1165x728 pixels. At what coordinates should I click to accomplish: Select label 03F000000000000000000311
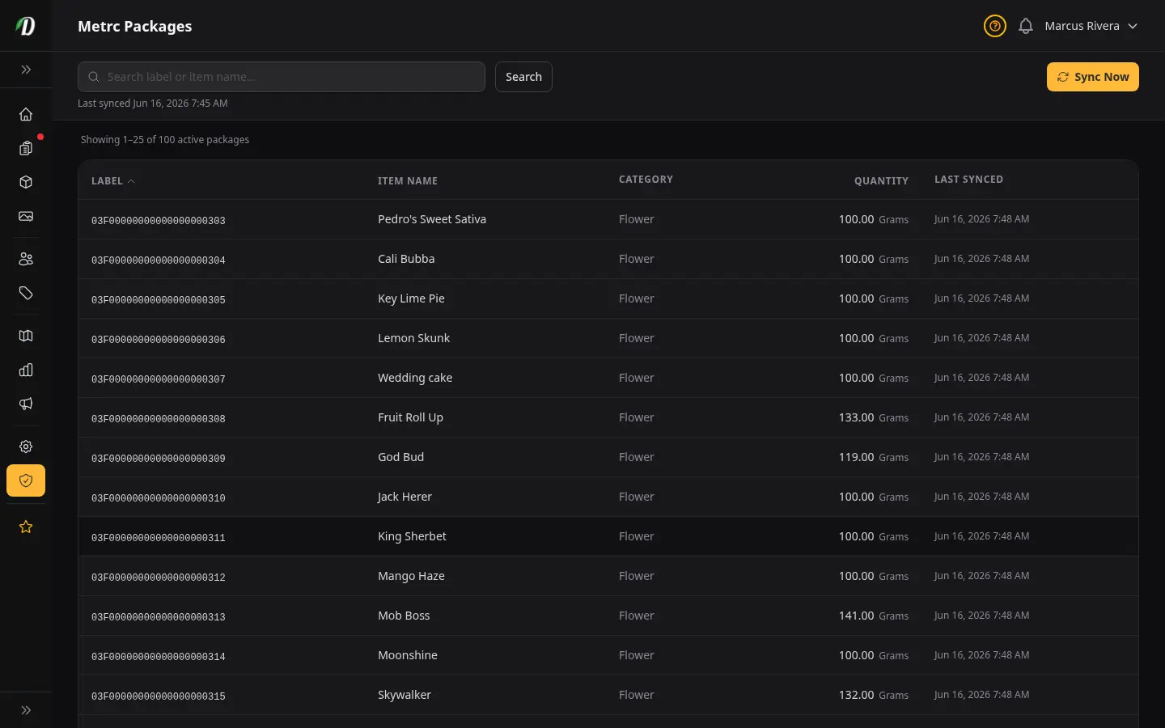pyautogui.click(x=159, y=538)
